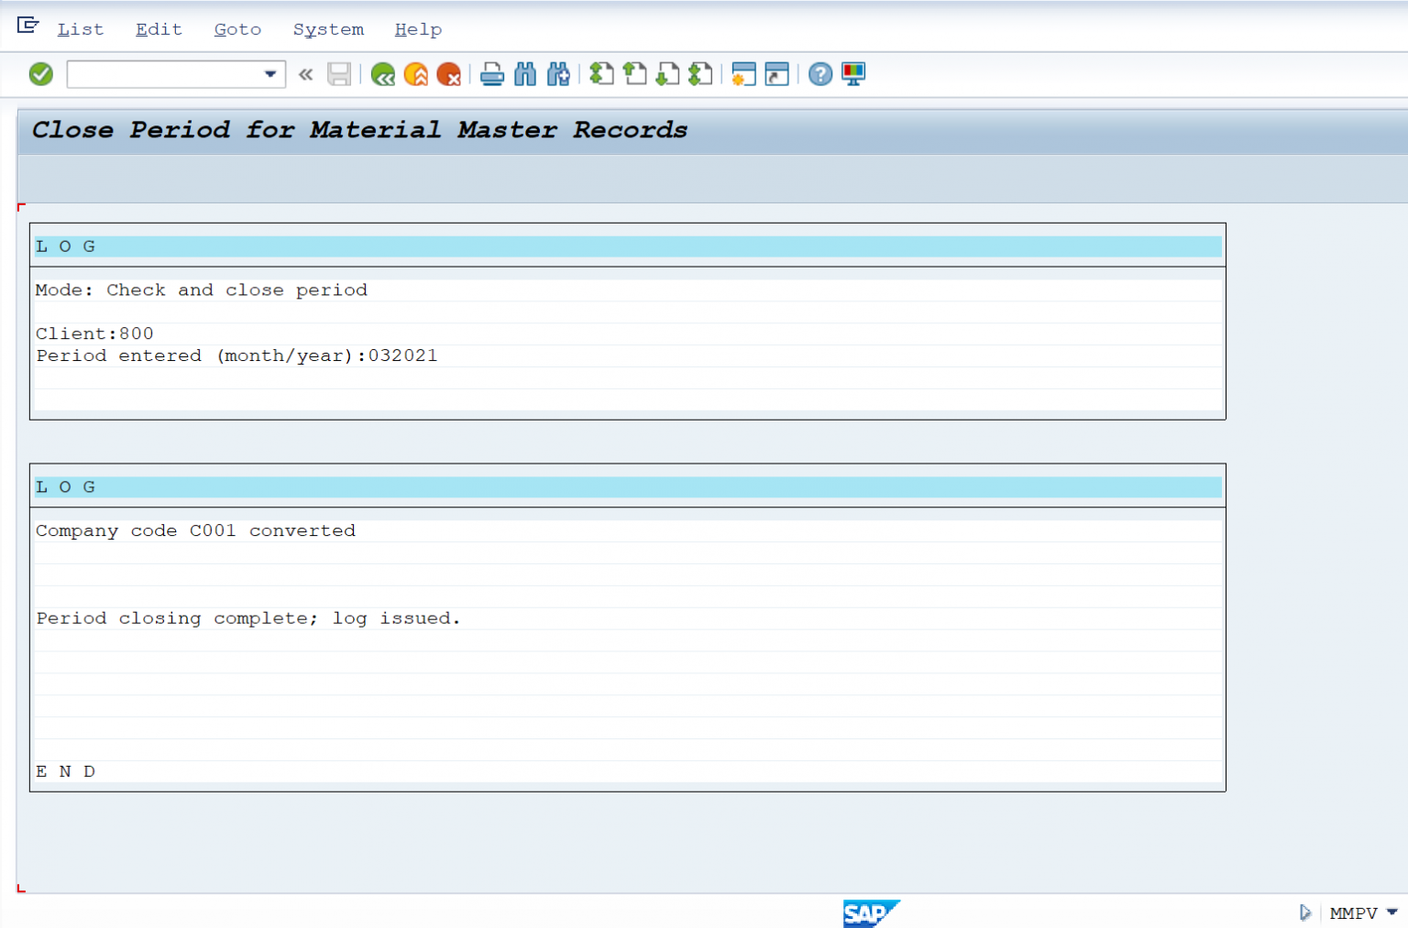The image size is (1408, 928).
Task: Open the command field history dropdown
Action: [269, 73]
